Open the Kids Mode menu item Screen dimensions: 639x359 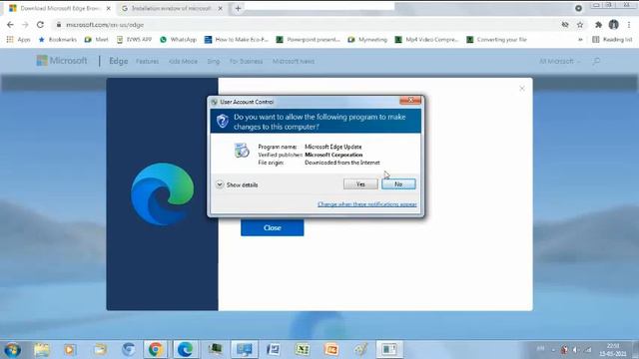click(x=183, y=62)
